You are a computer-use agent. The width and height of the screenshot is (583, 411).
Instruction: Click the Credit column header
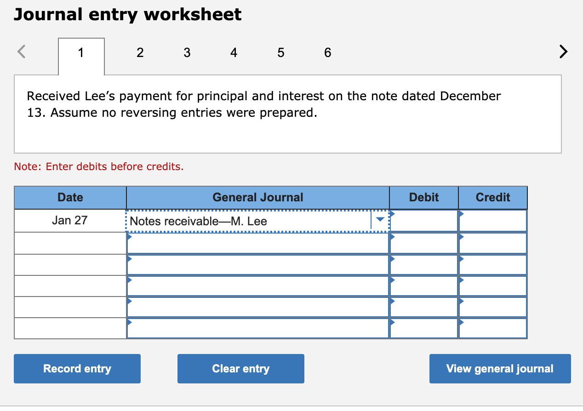493,198
